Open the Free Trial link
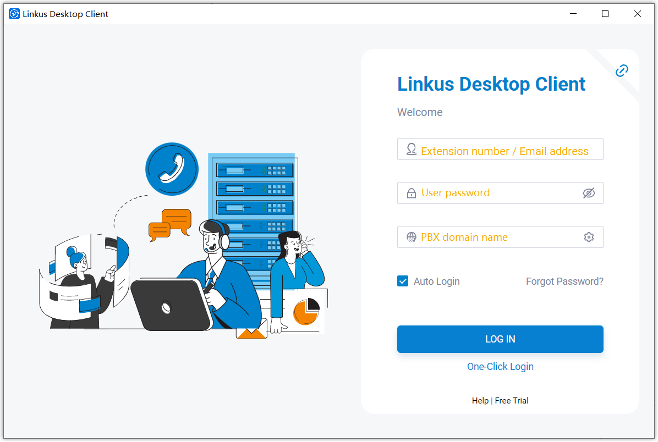Image resolution: width=658 pixels, height=442 pixels. point(512,400)
